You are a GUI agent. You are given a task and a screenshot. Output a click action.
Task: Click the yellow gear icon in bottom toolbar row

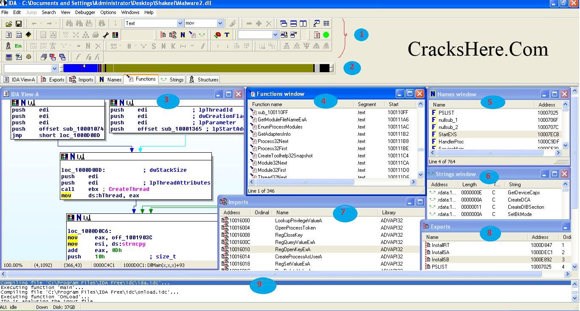(x=28, y=57)
